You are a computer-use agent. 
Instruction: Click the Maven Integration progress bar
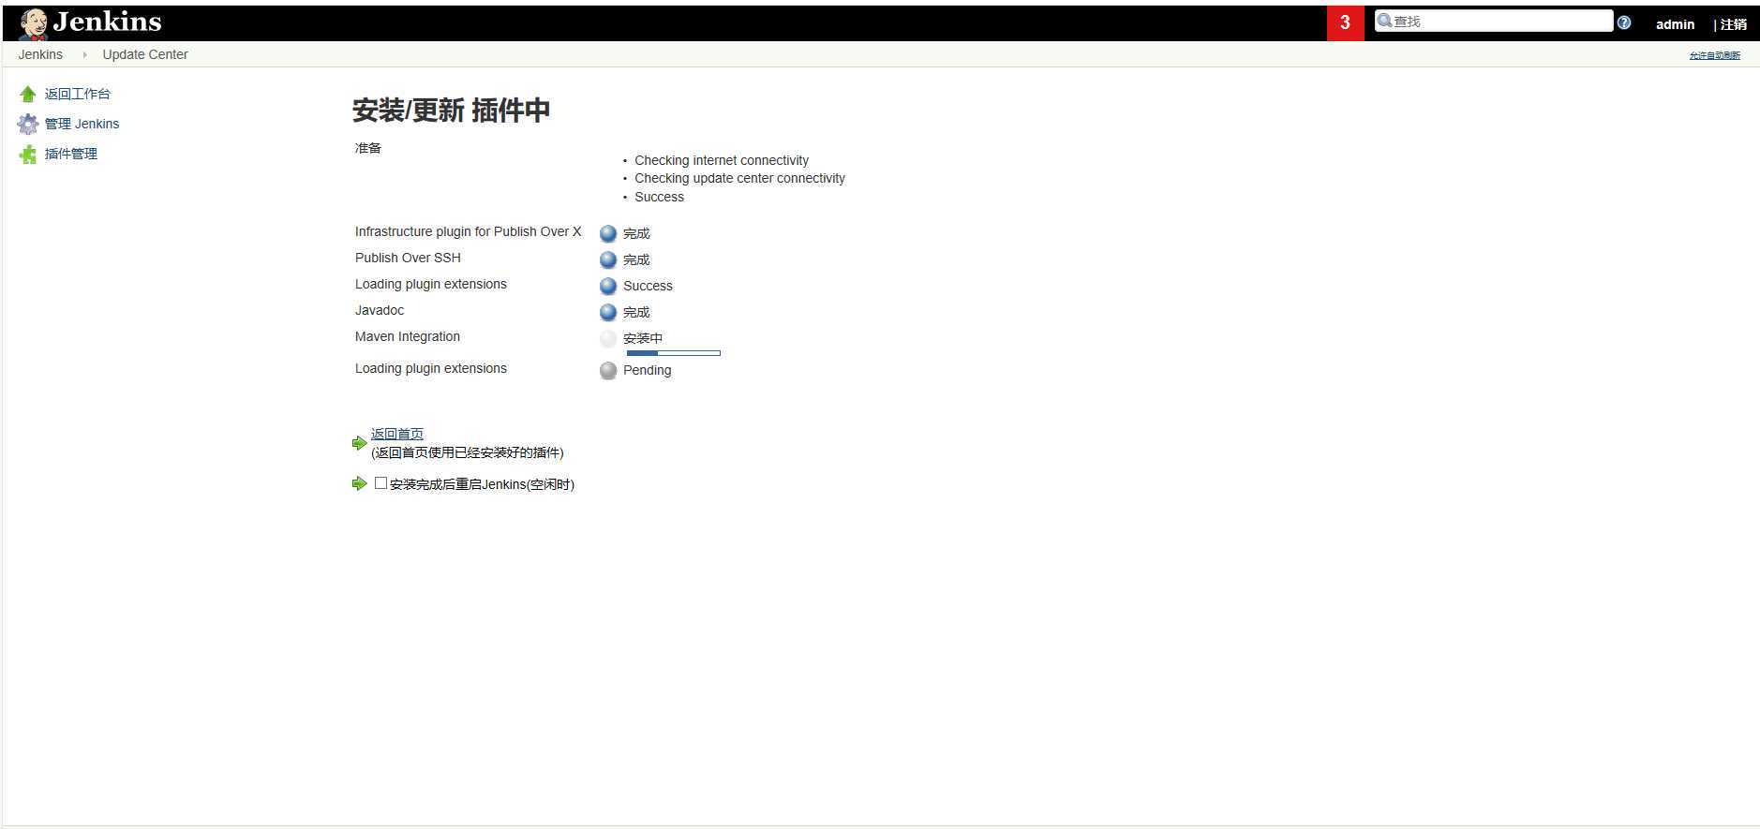[x=673, y=353]
